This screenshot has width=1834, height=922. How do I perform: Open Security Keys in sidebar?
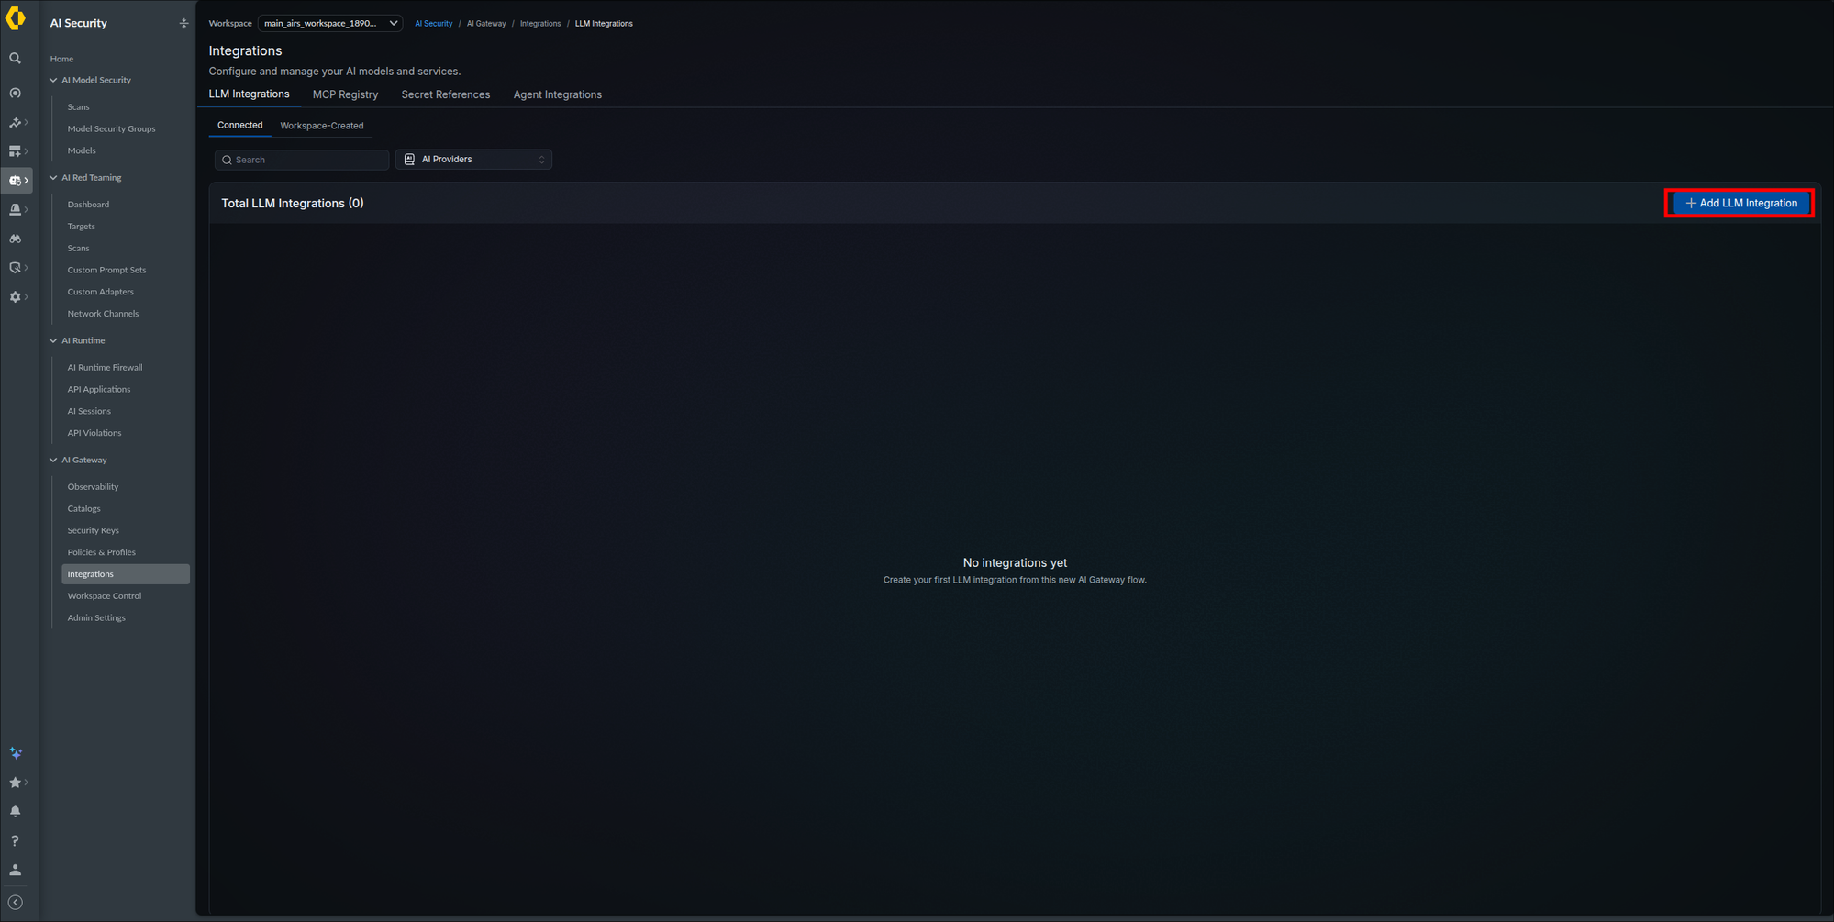click(x=94, y=530)
